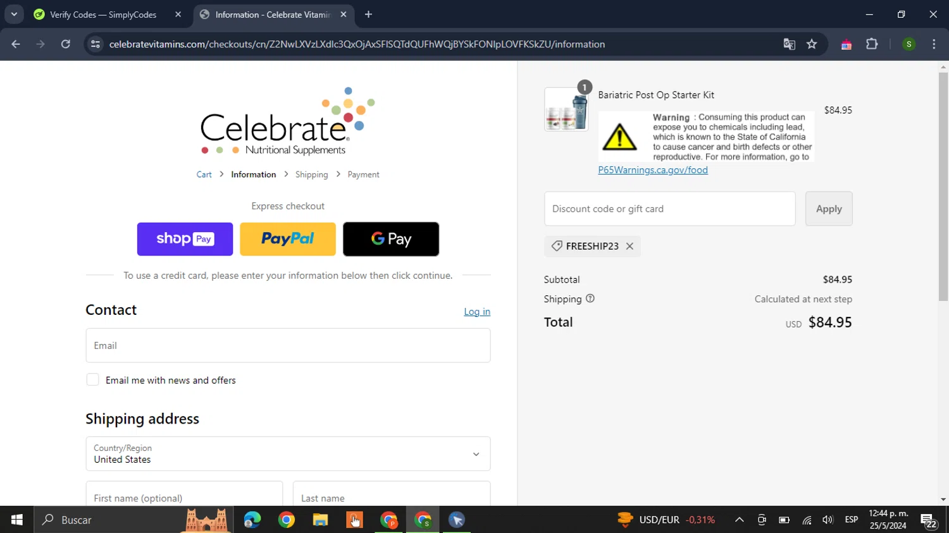The image size is (949, 533).
Task: Open the Log in link
Action: (477, 312)
